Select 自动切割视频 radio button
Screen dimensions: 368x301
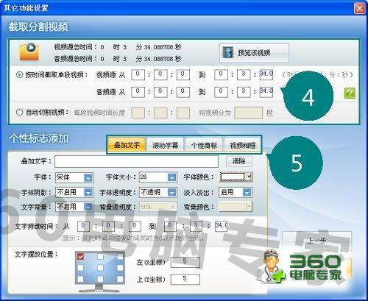(x=19, y=113)
